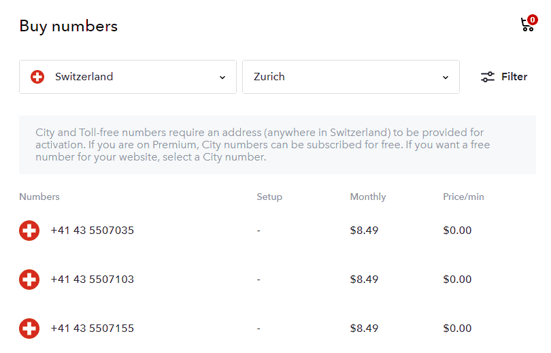The image size is (551, 353).
Task: Select number +41 43 5507155
Action: (x=92, y=329)
